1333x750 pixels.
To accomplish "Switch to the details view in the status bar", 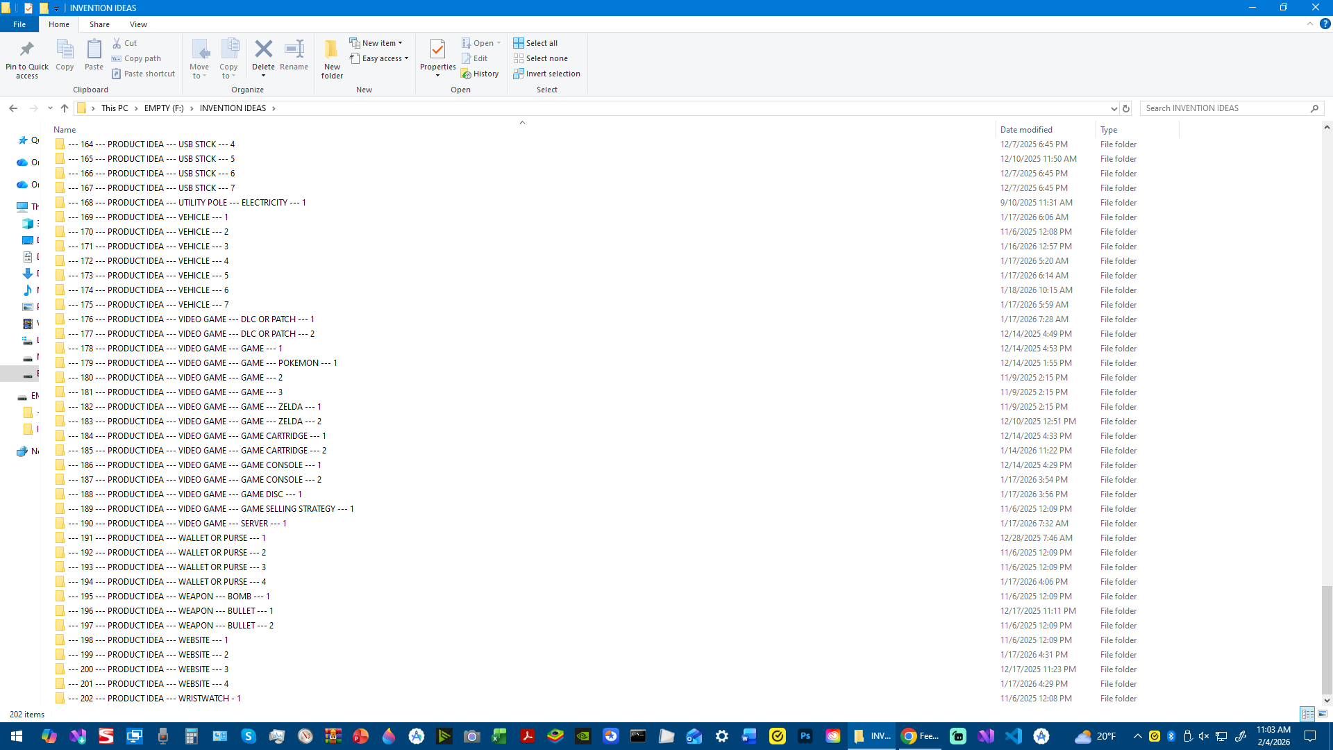I will tap(1307, 714).
